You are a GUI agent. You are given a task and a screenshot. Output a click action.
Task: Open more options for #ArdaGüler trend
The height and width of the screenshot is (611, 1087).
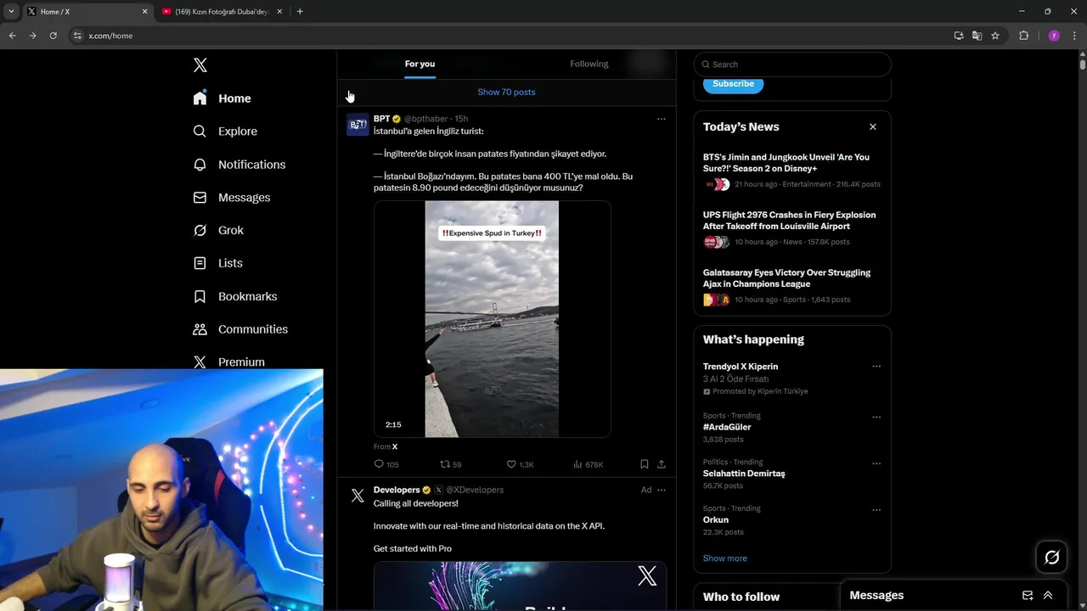click(x=876, y=418)
